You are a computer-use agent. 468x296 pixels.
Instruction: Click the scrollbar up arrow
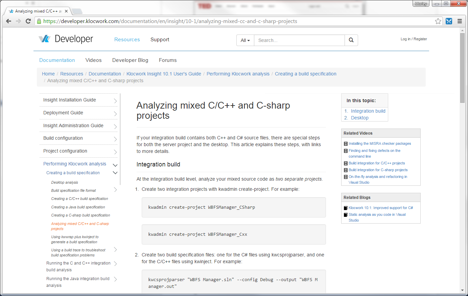[462, 30]
